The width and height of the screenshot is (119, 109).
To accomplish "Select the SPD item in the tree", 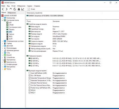I will (10, 32).
